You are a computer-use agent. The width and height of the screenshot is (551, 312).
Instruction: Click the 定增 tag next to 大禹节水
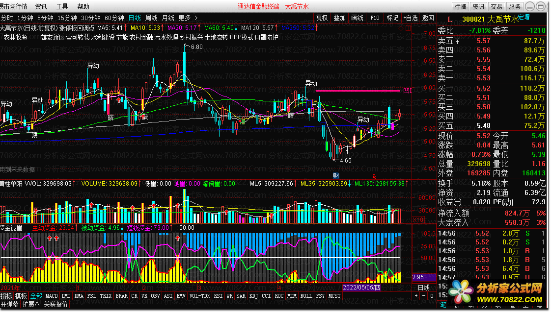(523, 17)
